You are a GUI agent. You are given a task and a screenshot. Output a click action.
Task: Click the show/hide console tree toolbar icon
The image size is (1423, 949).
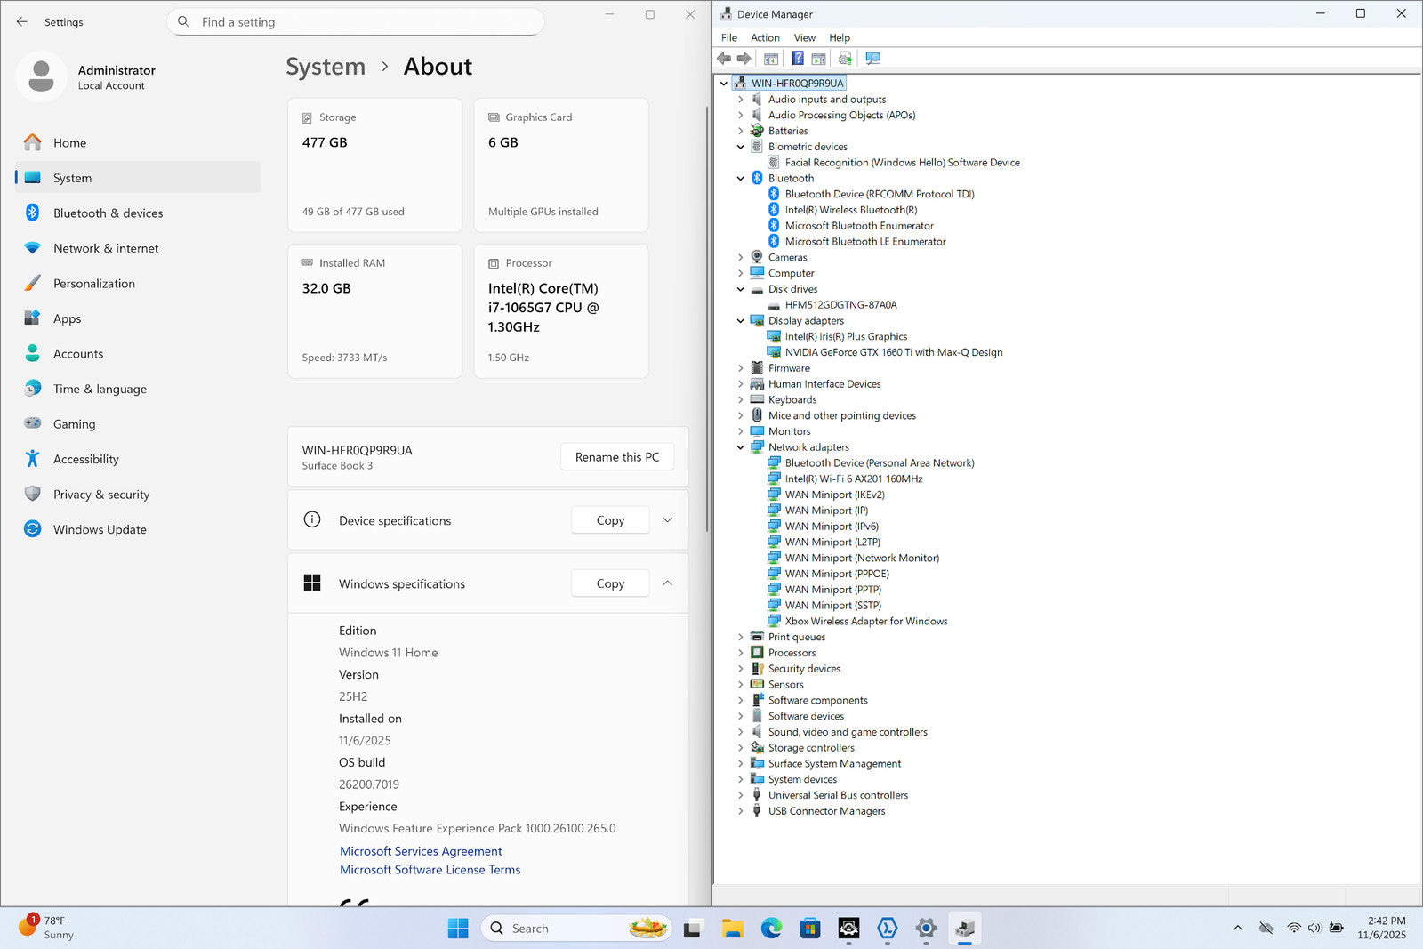click(x=771, y=59)
